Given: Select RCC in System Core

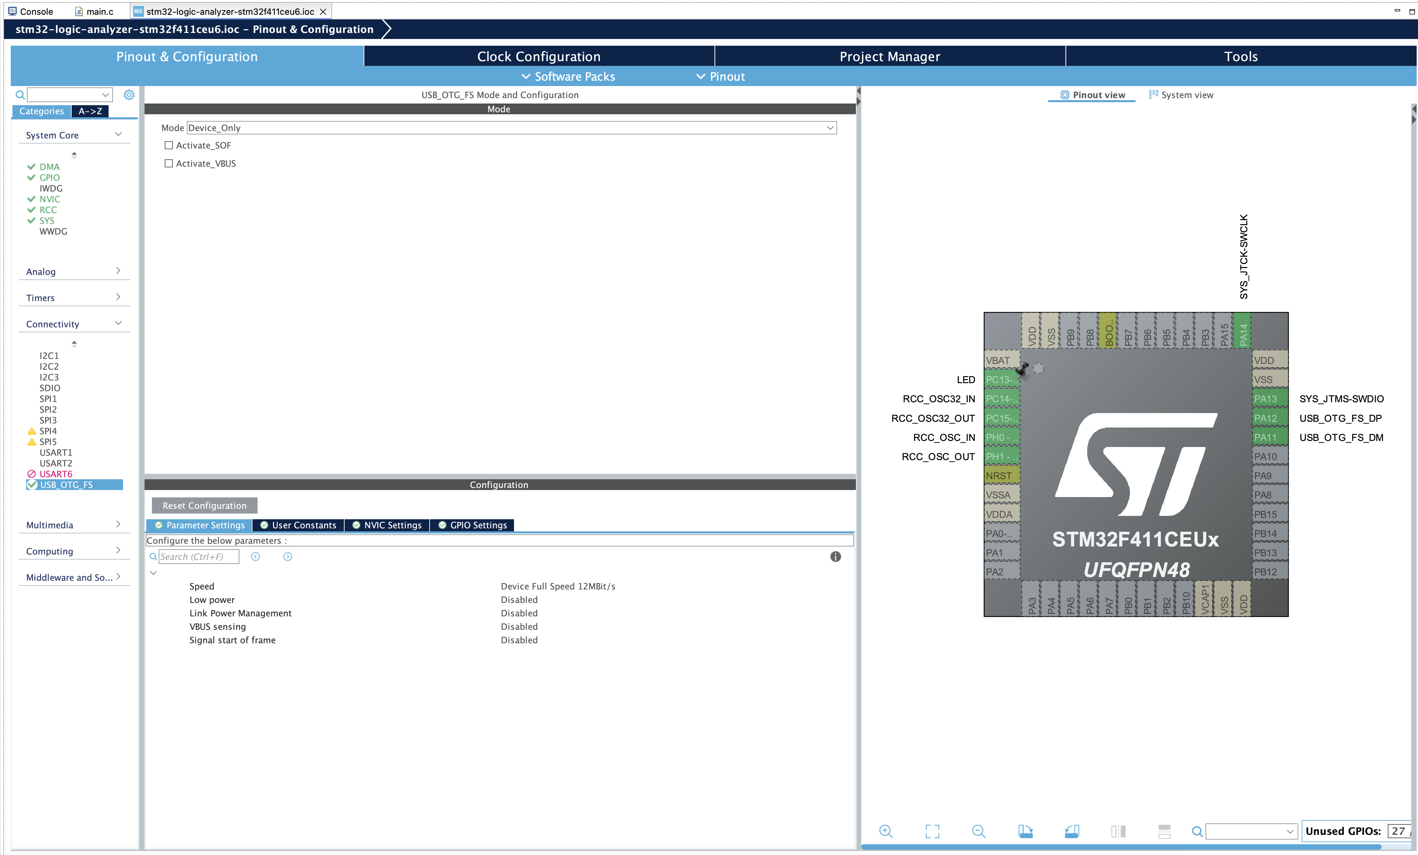Looking at the screenshot, I should (48, 210).
